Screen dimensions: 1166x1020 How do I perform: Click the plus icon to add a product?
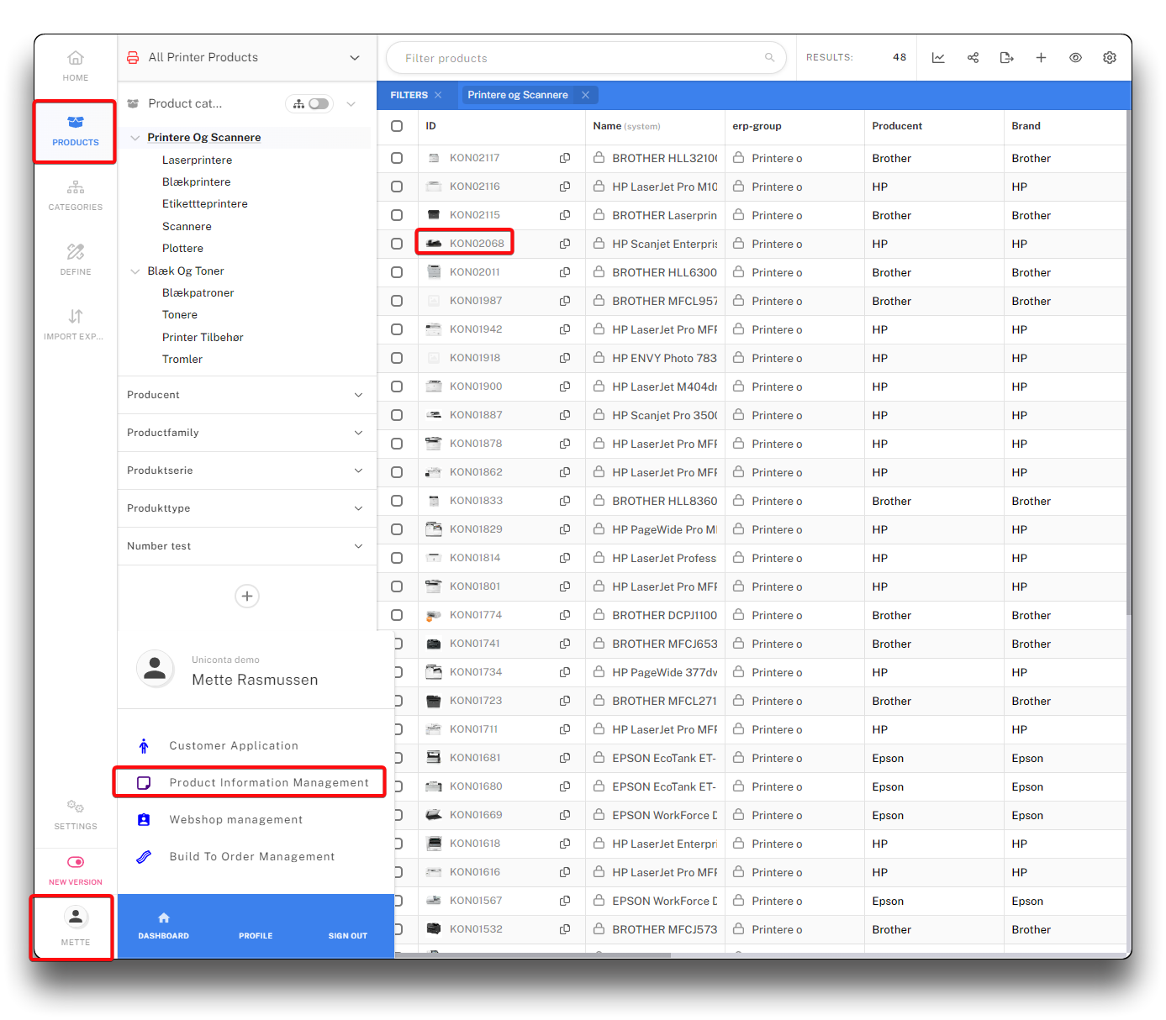point(1041,58)
